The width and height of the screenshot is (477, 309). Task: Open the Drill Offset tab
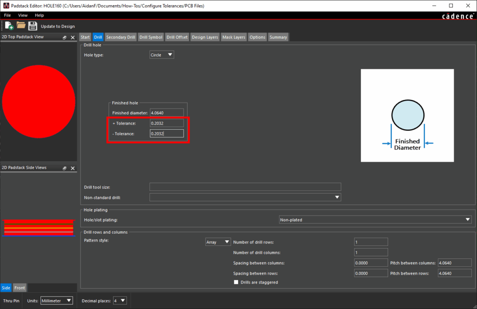pos(177,37)
